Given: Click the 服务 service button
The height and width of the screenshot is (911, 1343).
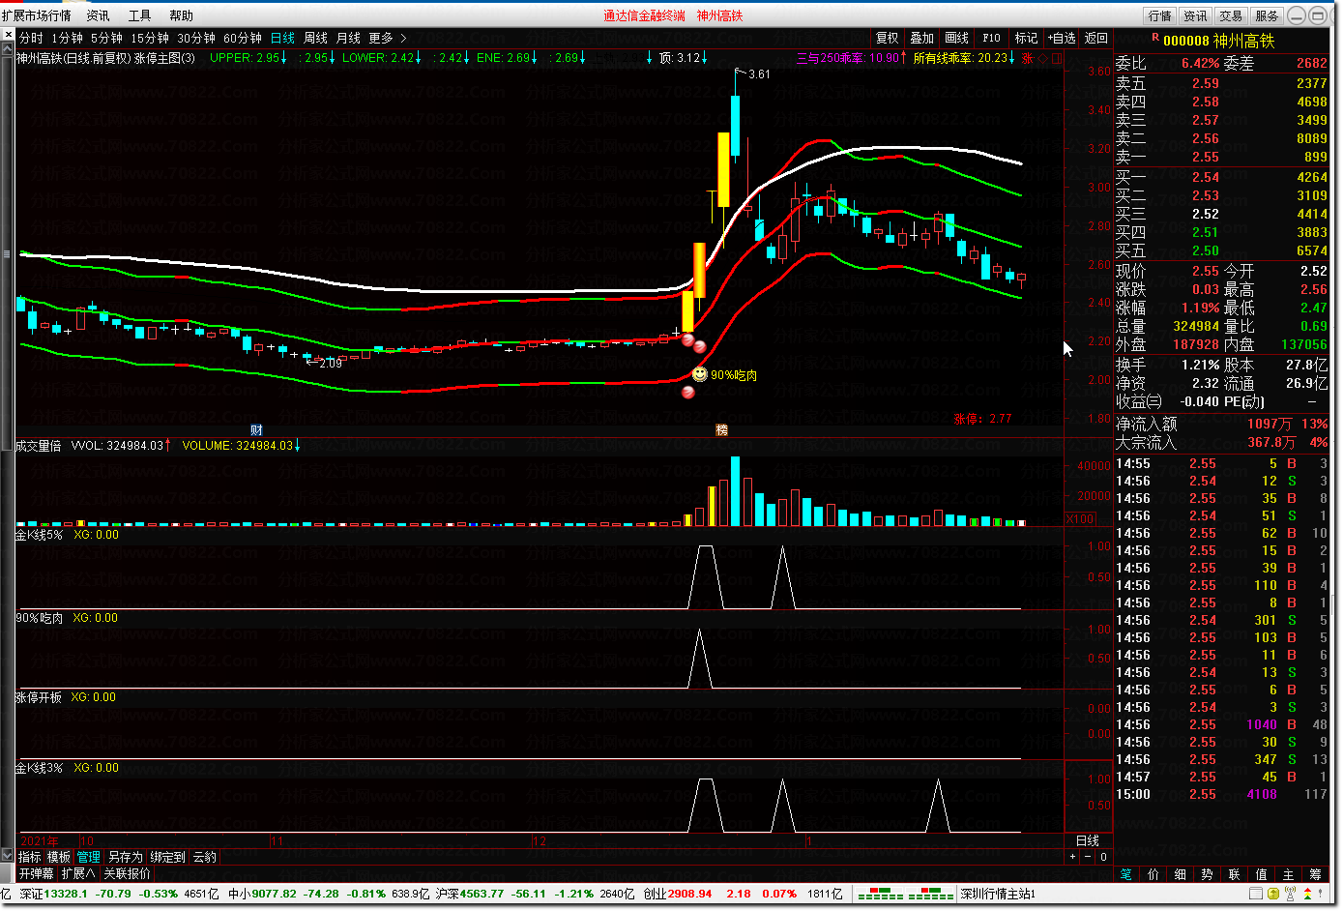Looking at the screenshot, I should click(x=1267, y=15).
